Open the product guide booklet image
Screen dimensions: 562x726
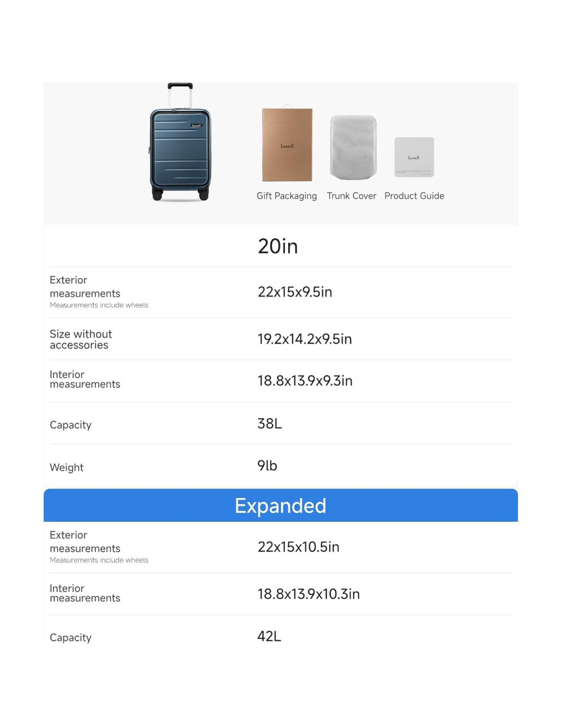point(414,157)
